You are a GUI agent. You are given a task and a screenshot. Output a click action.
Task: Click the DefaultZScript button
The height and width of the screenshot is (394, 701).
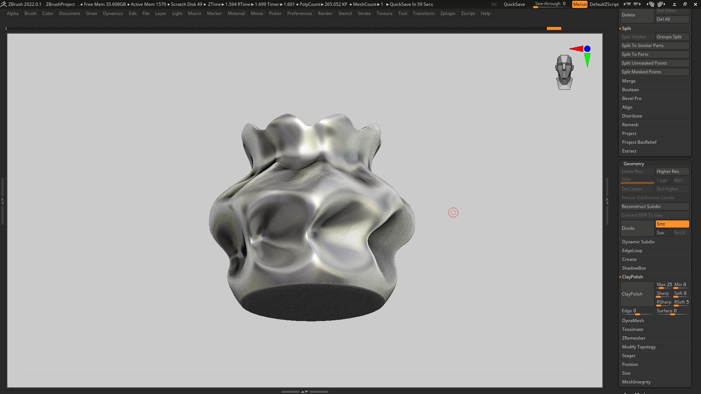tap(604, 4)
